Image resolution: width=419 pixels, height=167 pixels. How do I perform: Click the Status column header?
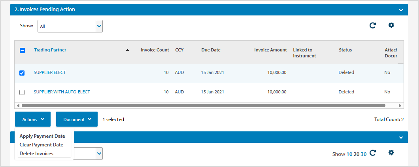click(x=345, y=50)
